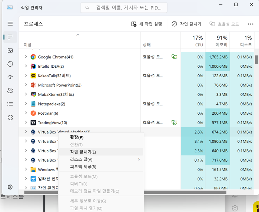This screenshot has width=259, height=212.
Task: Sort by the 디스크 1% column header
Action: tap(242, 41)
